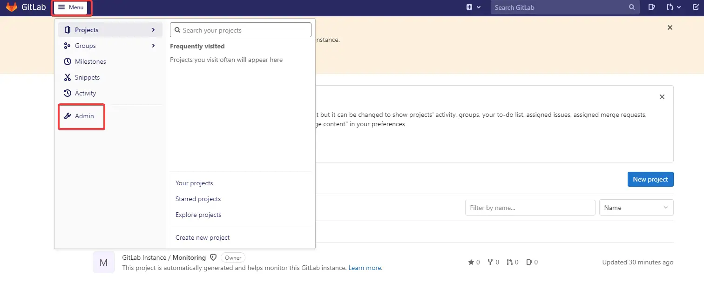Image resolution: width=704 pixels, height=297 pixels.
Task: Open the Menu button in the top bar
Action: [71, 7]
